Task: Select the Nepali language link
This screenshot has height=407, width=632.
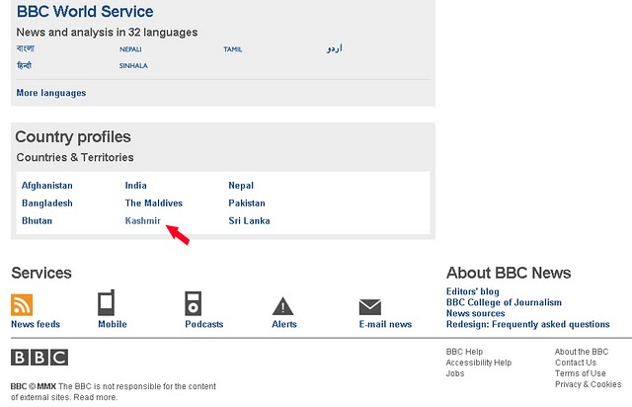Action: tap(130, 49)
